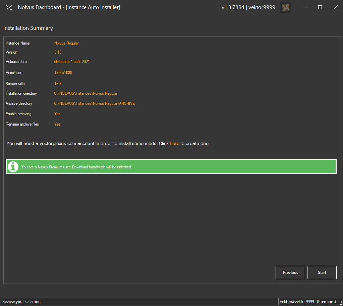Click the 'Archive directory' label
The image size is (343, 306).
tap(19, 103)
